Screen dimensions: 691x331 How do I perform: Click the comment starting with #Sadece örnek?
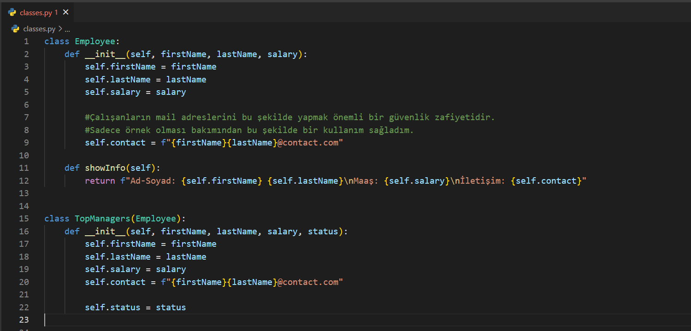249,130
